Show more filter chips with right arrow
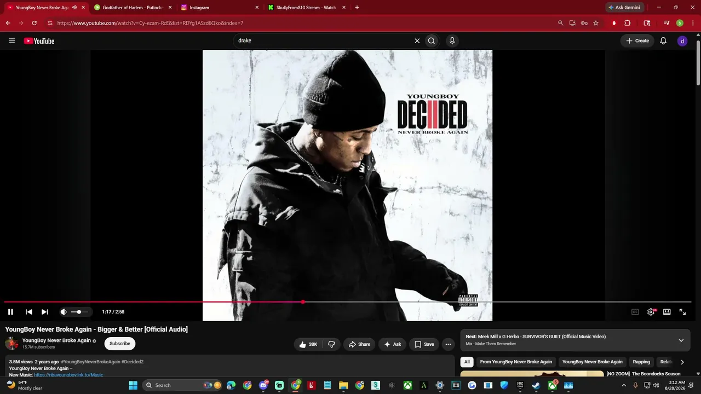The height and width of the screenshot is (394, 701). [682, 362]
